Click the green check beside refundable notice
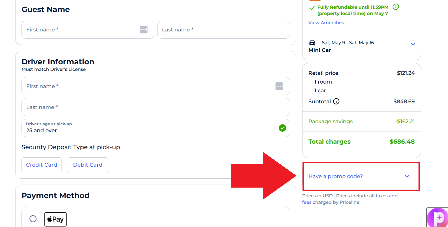 pos(312,8)
